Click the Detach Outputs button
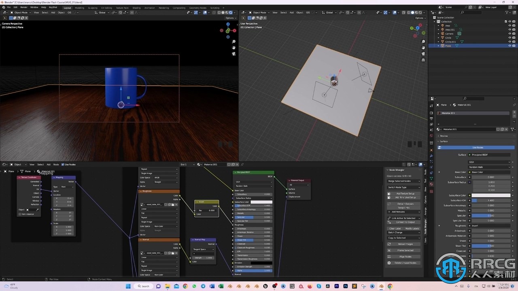This screenshot has width=518, height=291. coord(404,204)
